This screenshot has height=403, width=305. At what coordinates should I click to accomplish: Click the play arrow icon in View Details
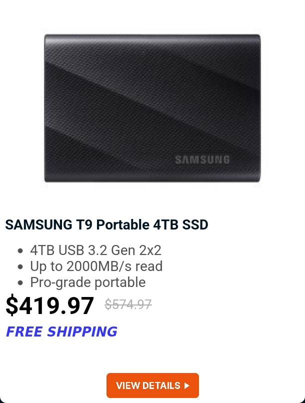(187, 385)
